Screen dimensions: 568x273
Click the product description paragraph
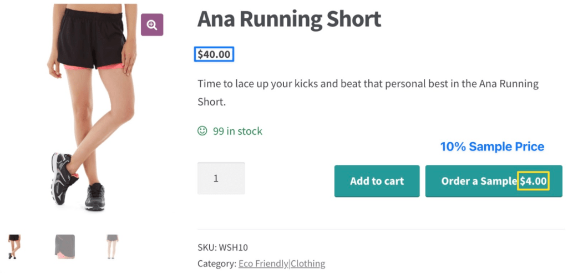click(368, 93)
